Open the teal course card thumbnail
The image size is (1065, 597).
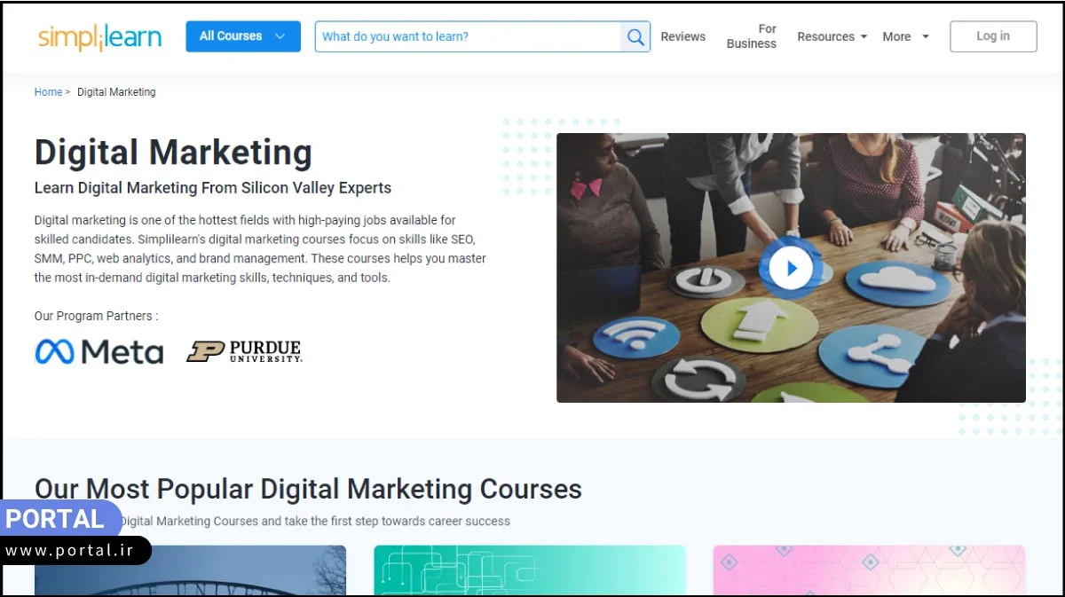(x=530, y=570)
